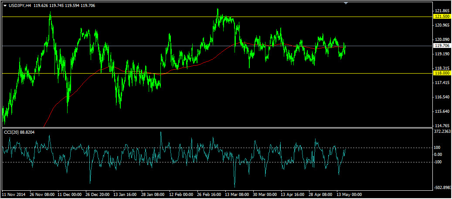Image resolution: width=452 pixels, height=199 pixels.
Task: Click the 26 Feb 16:00 time label
Action: coord(209,194)
